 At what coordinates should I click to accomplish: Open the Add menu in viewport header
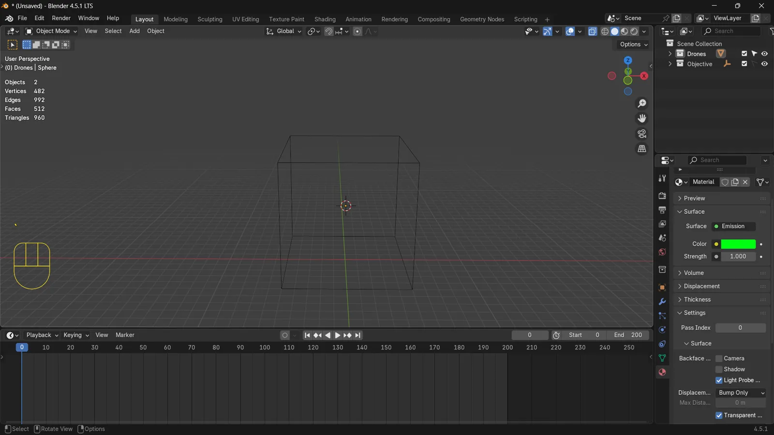coord(134,31)
